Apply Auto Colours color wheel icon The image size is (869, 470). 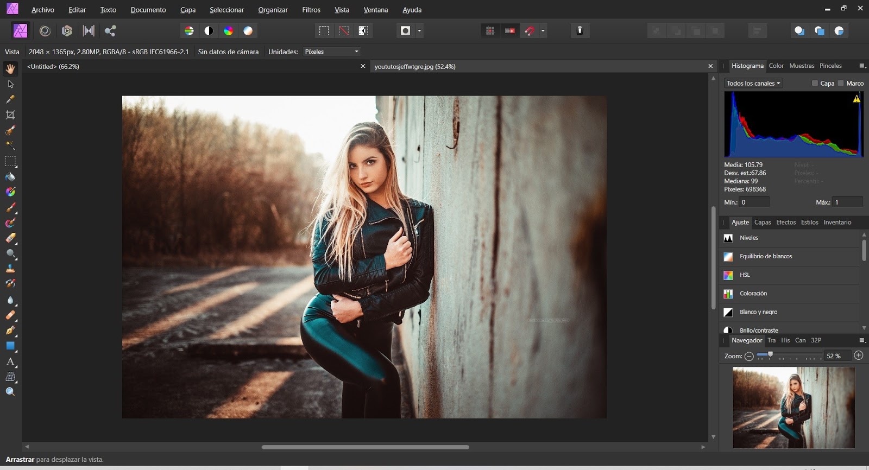click(229, 31)
